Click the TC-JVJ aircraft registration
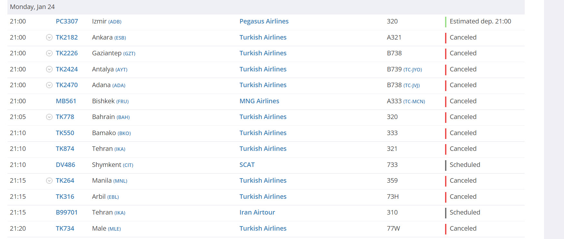This screenshot has width=564, height=239. click(412, 86)
